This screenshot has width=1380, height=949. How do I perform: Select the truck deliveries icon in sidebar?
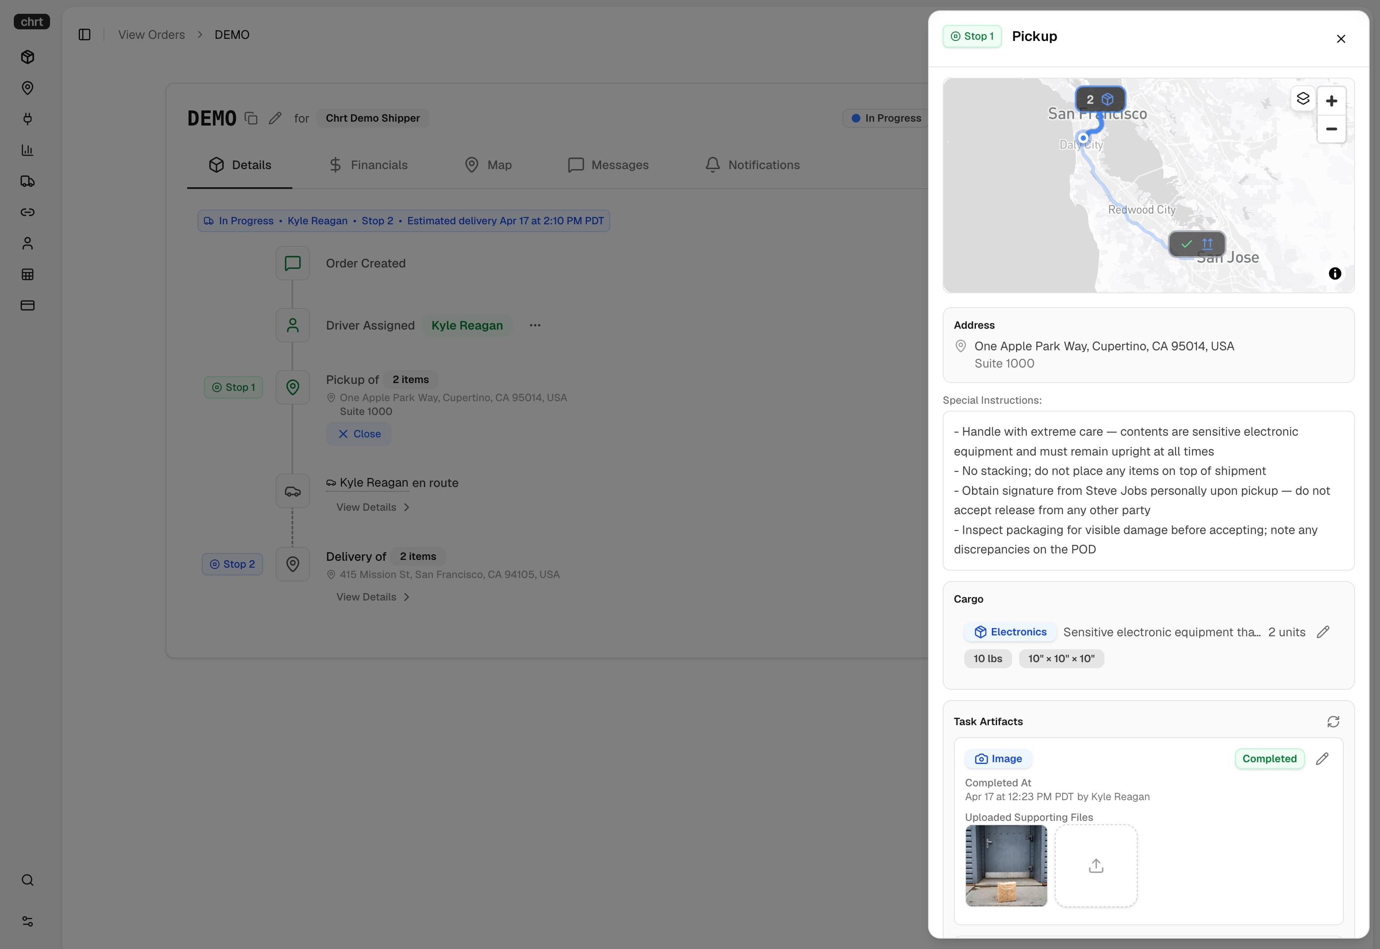[x=27, y=181]
